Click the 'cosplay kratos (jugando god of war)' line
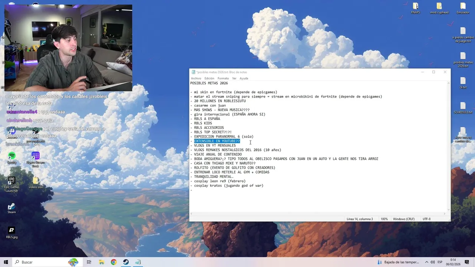This screenshot has height=267, width=475. coord(227,185)
